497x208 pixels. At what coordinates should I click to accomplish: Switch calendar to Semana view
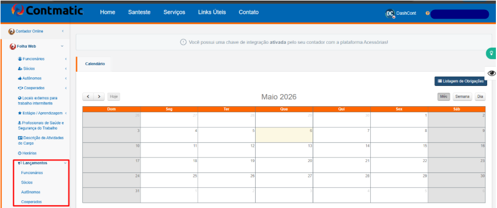point(462,97)
